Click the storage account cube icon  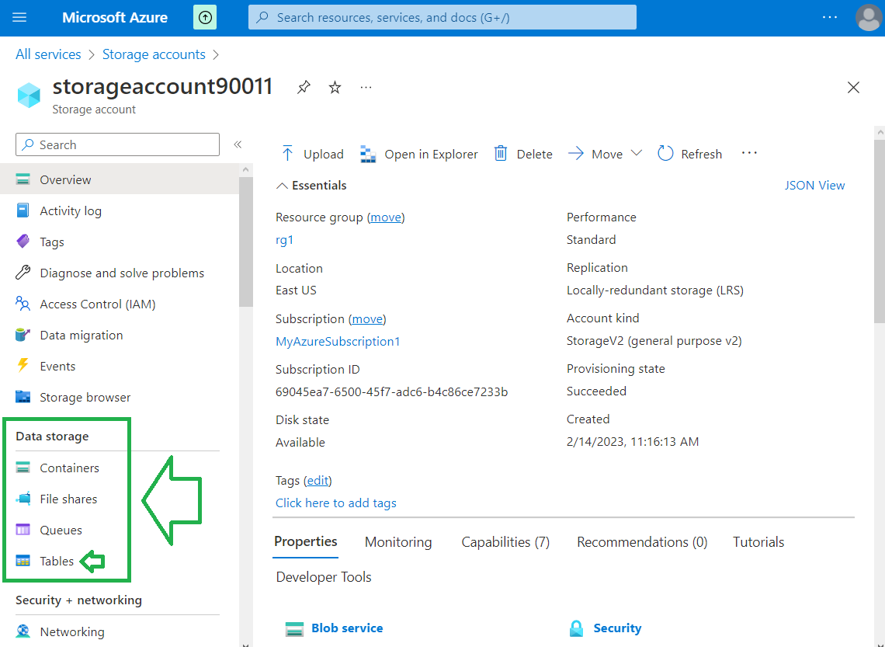click(29, 95)
